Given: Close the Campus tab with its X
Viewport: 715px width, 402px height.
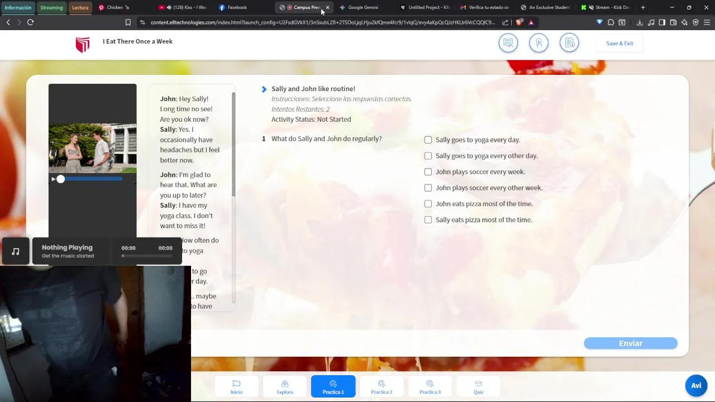Looking at the screenshot, I should [x=327, y=7].
